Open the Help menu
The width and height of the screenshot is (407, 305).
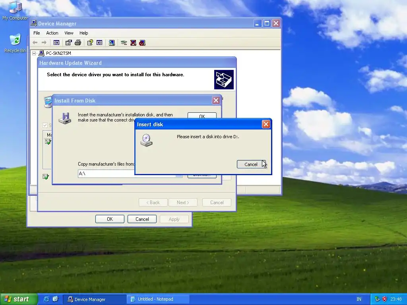83,33
